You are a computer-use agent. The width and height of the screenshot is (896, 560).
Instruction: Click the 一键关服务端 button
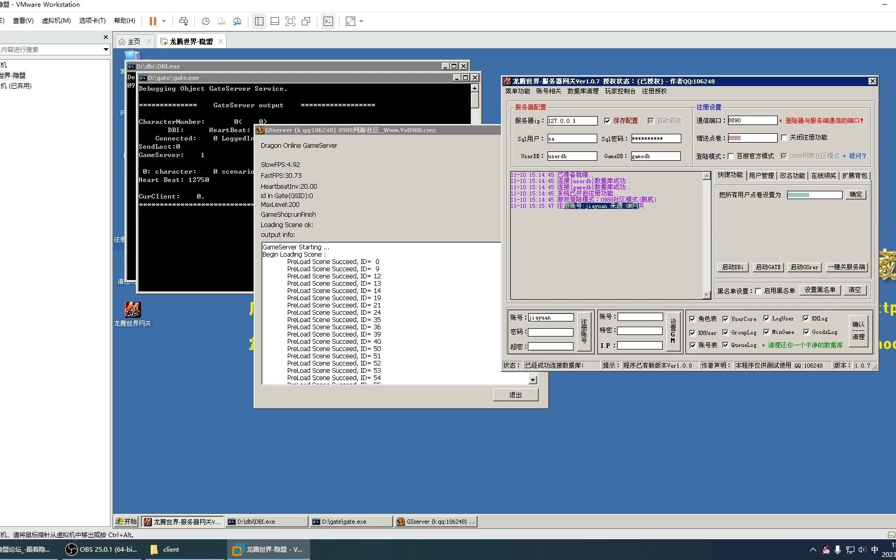pos(846,267)
